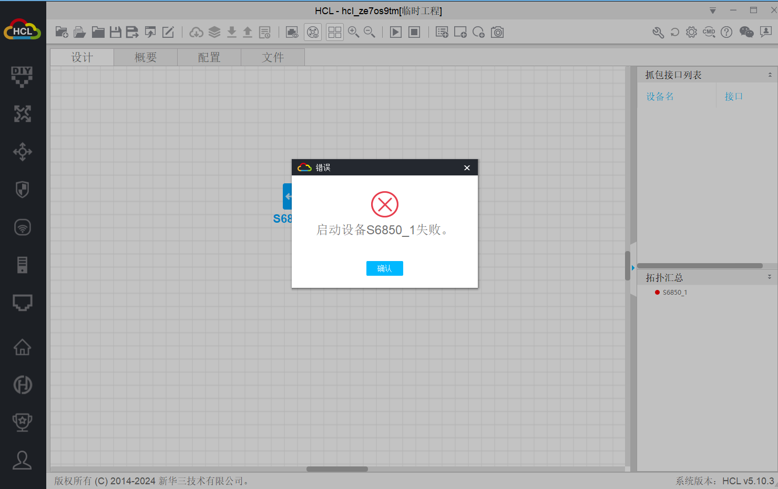
Task: Zoom in on the topology canvas
Action: click(x=354, y=32)
